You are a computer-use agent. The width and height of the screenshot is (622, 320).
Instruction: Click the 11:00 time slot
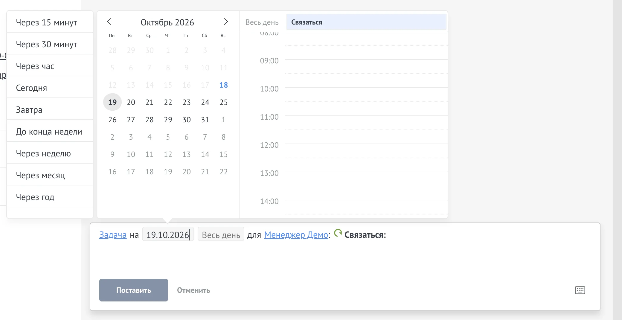click(x=366, y=123)
